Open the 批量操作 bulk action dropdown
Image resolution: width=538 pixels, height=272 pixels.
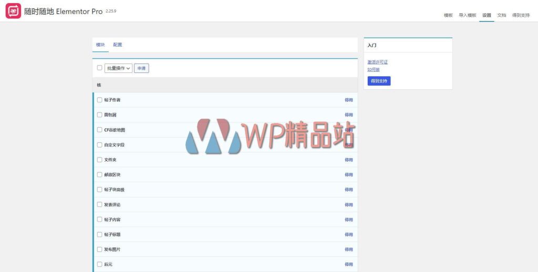118,68
